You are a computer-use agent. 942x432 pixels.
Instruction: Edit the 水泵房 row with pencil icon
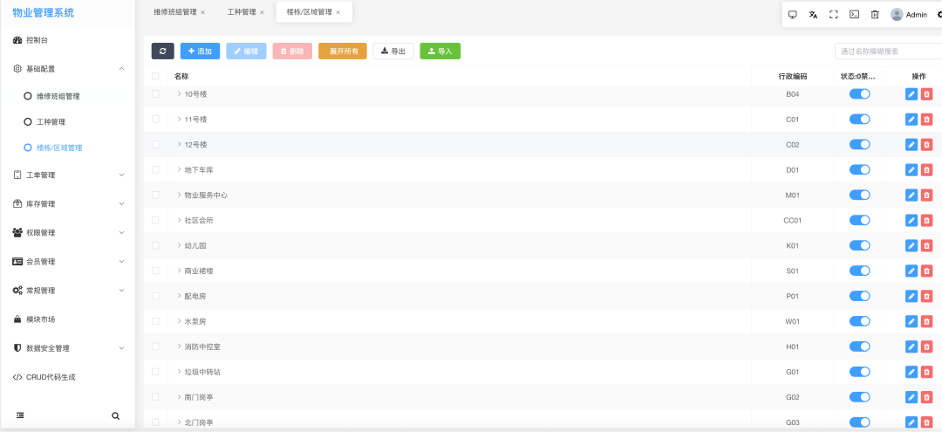click(911, 321)
